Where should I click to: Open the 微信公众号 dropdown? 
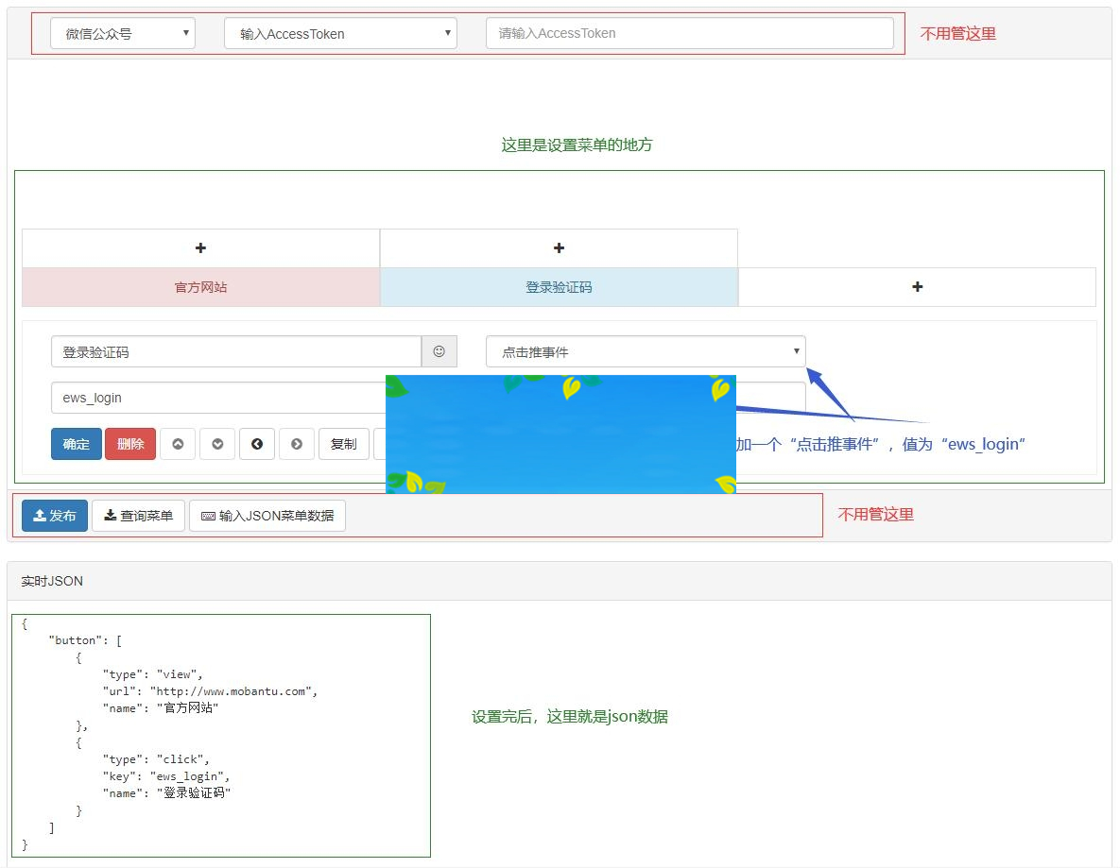click(122, 32)
